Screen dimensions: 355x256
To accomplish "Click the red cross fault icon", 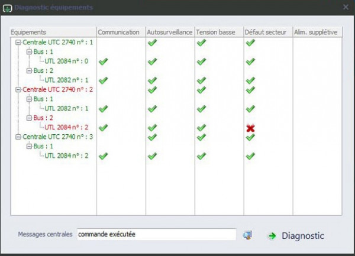I will [250, 128].
